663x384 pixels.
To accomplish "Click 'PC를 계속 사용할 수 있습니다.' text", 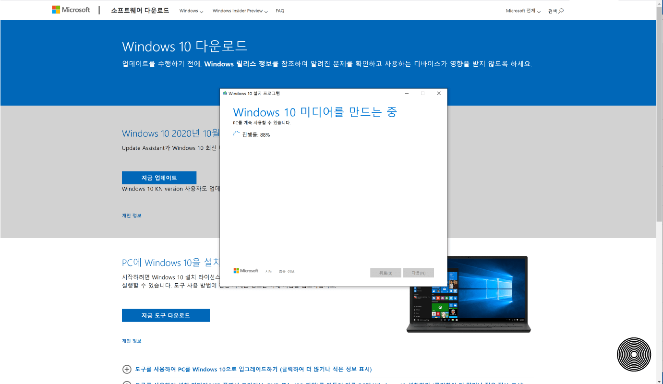I will click(262, 123).
